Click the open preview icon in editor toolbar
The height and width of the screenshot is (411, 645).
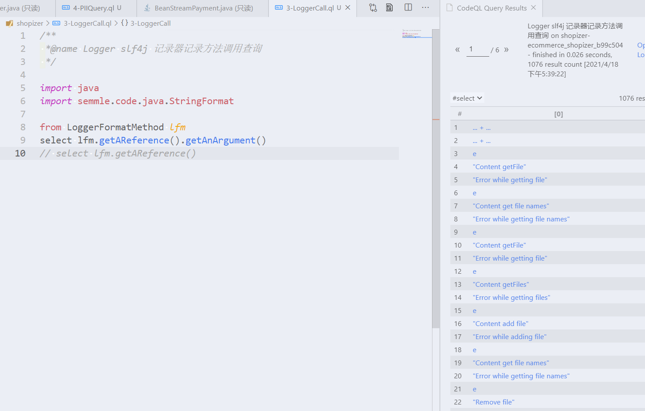point(390,7)
